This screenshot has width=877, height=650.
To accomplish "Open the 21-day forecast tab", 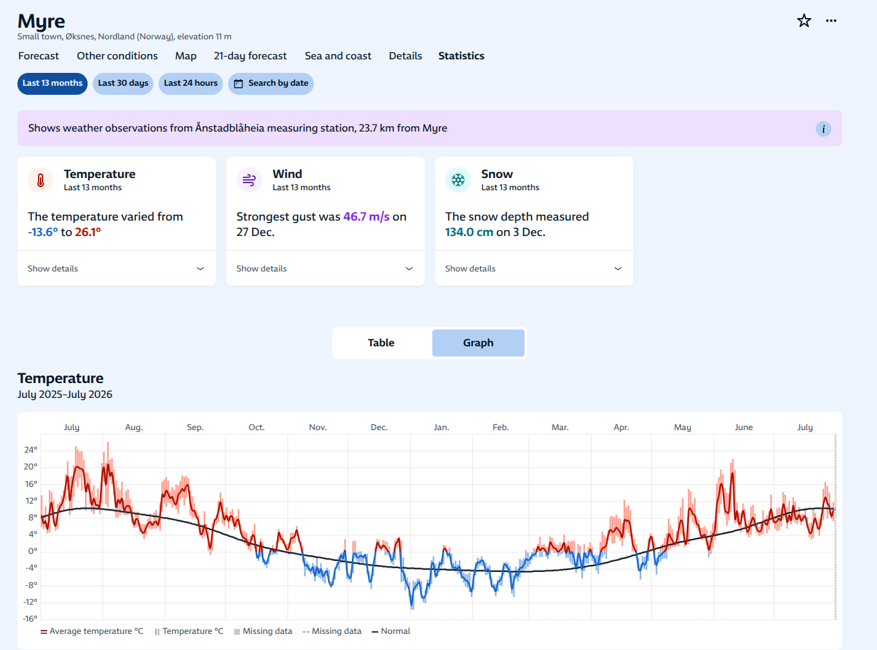I will [250, 56].
